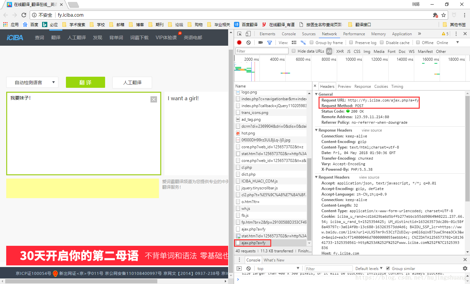
Task: Click the page horizontal scrollbar
Action: pyautogui.click(x=82, y=281)
